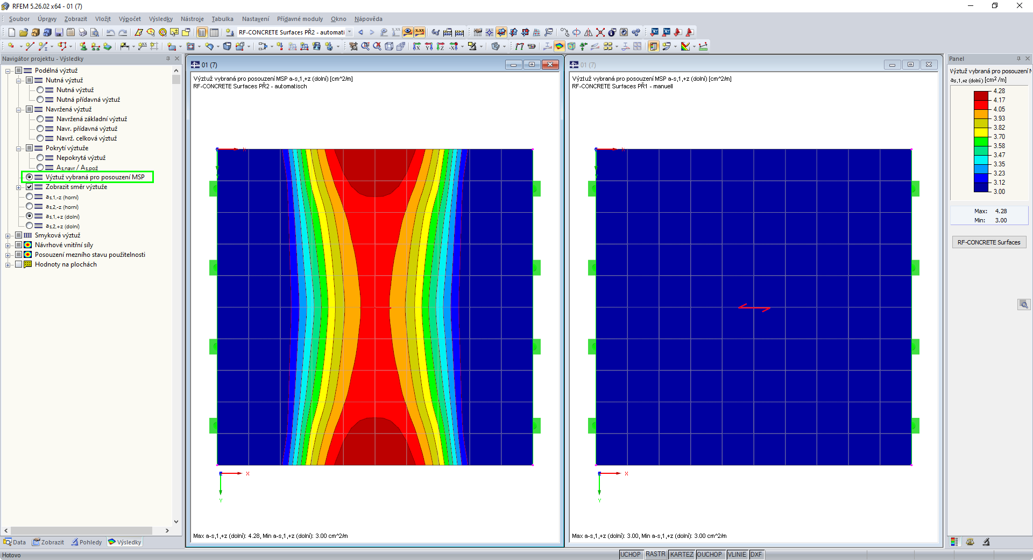Toggle show results eye icon

[408, 32]
